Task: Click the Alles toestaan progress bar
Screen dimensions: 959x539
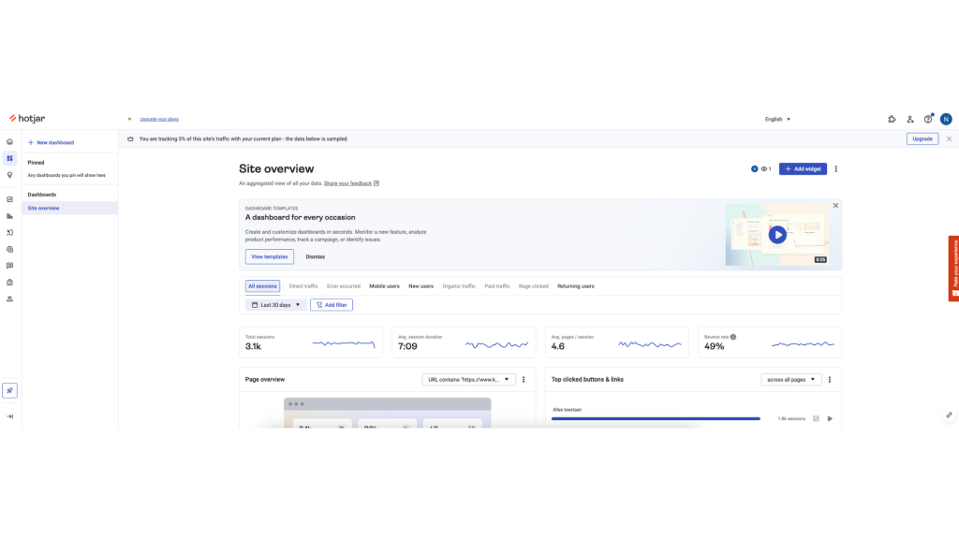Action: point(656,418)
